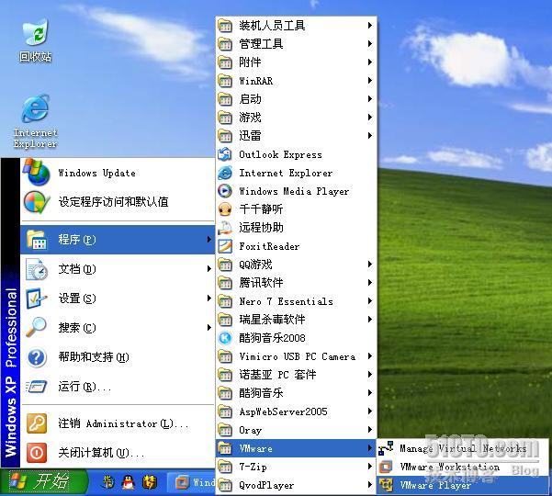Click the Wind... taskbar window button
Image resolution: width=552 pixels, height=496 pixels.
tap(192, 482)
